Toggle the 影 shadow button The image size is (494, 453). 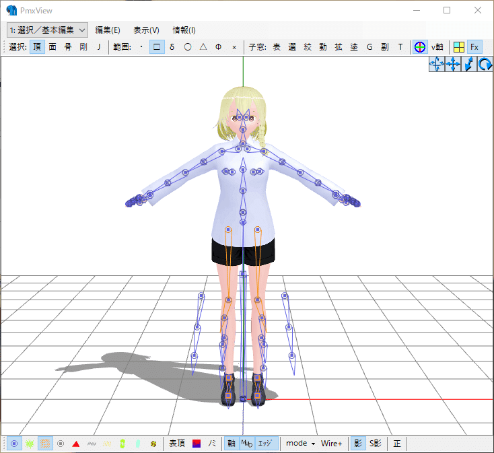(358, 444)
